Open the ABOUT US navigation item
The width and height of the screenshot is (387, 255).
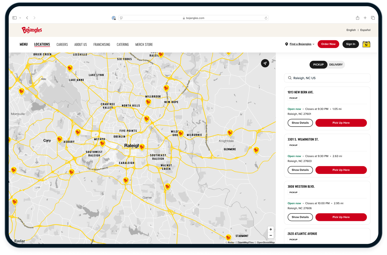[x=81, y=45]
